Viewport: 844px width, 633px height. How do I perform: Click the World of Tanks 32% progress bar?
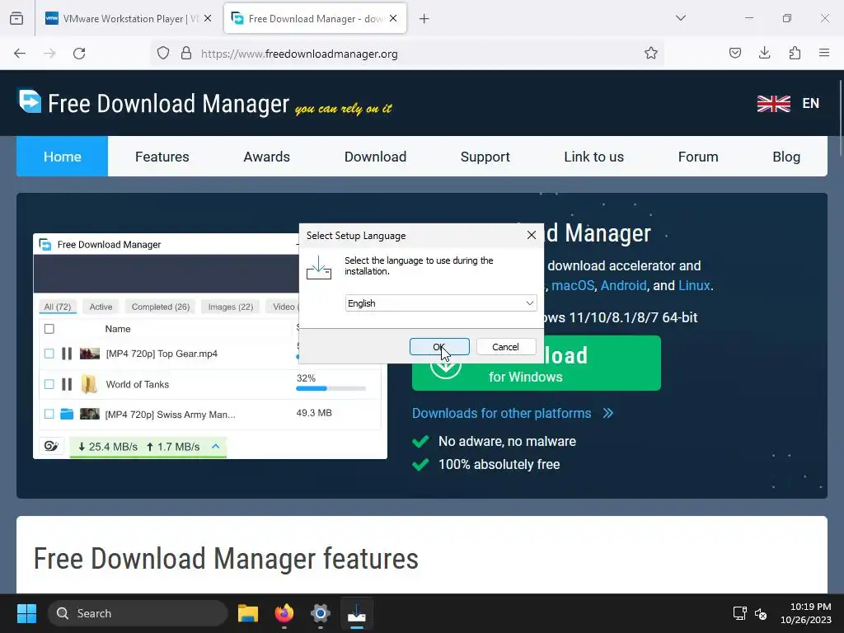point(331,388)
